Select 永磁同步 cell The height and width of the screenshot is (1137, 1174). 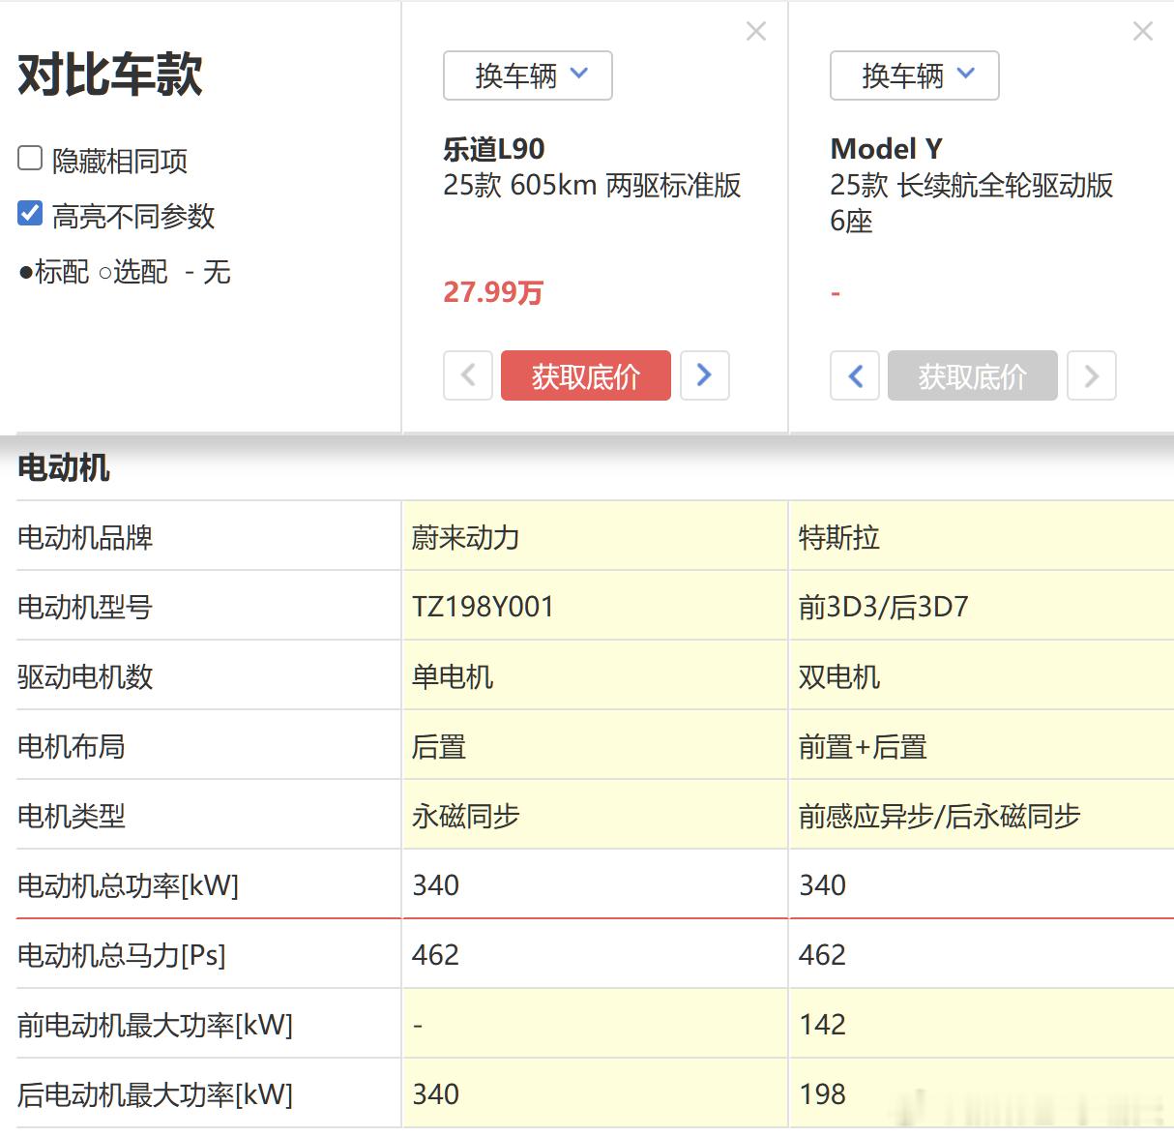coord(595,816)
